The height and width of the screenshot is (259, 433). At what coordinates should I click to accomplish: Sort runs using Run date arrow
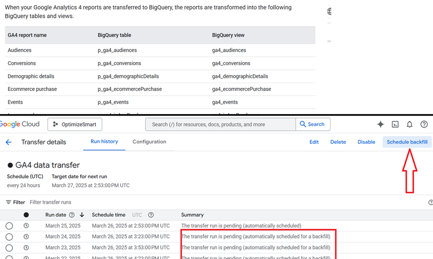tap(82, 215)
